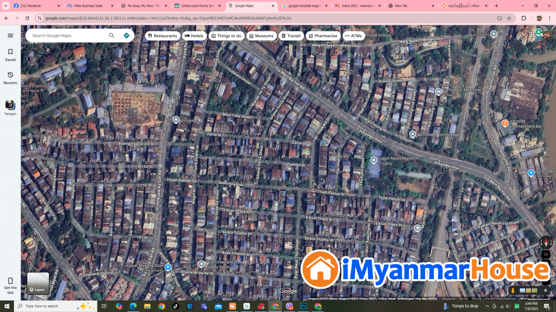Toggle the 3D map view
Viewport: 556px width, 312px height.
click(x=546, y=254)
